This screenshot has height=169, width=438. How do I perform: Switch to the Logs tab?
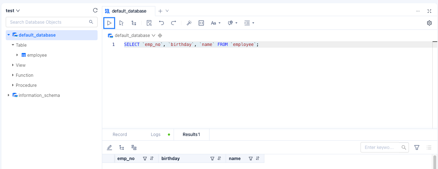(156, 135)
